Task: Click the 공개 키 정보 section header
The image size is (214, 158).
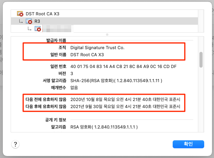Action: [x=55, y=120]
